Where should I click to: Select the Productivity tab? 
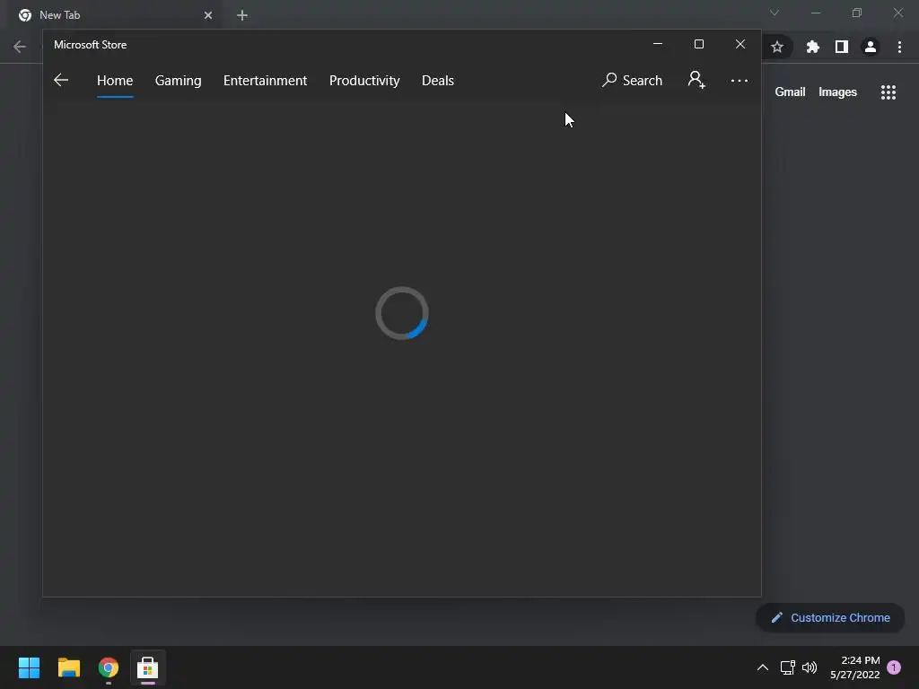[x=364, y=80]
